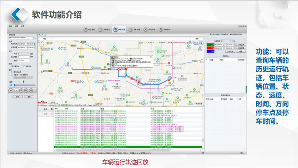Image resolution: width=298 pixels, height=168 pixels.
Task: Close the vehicle info popup on map
Action: [x=151, y=57]
